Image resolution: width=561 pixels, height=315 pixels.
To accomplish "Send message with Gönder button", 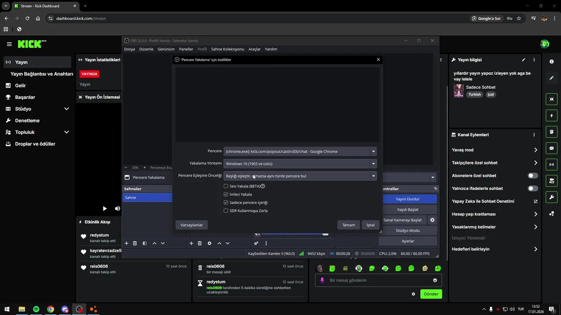I will [431, 294].
